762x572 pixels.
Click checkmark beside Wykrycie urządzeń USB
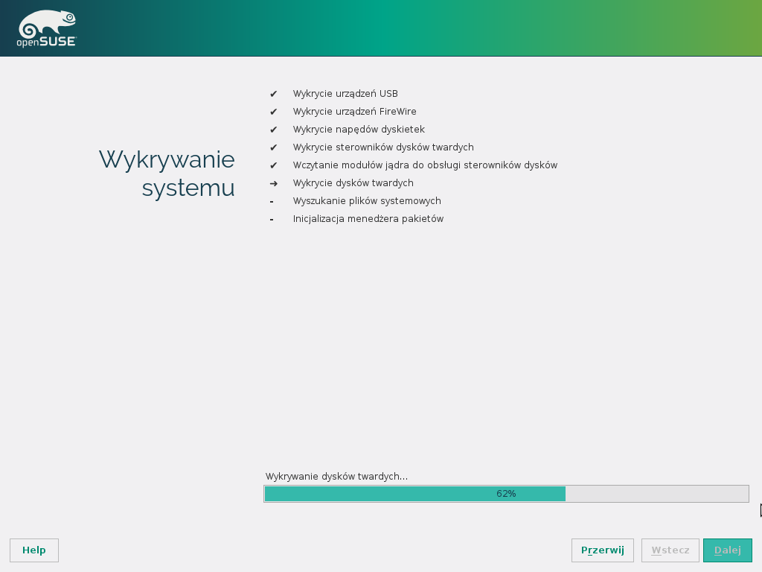(273, 94)
